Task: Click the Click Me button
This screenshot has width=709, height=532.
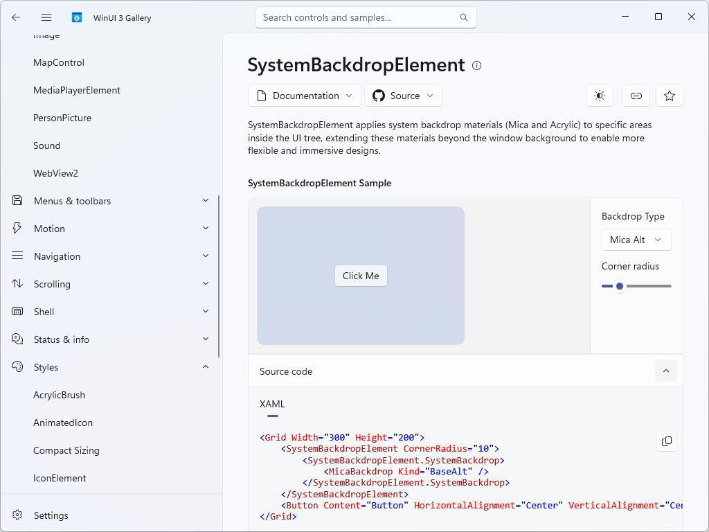Action: pos(361,276)
